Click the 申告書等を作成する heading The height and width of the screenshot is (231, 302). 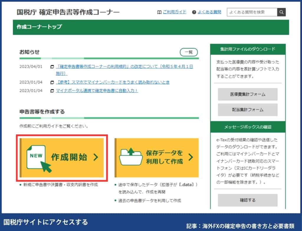point(42,112)
